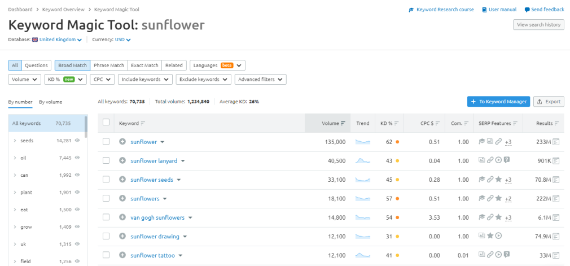The image size is (570, 266).
Task: Sort by KD % column sort icon
Action: pyautogui.click(x=396, y=123)
